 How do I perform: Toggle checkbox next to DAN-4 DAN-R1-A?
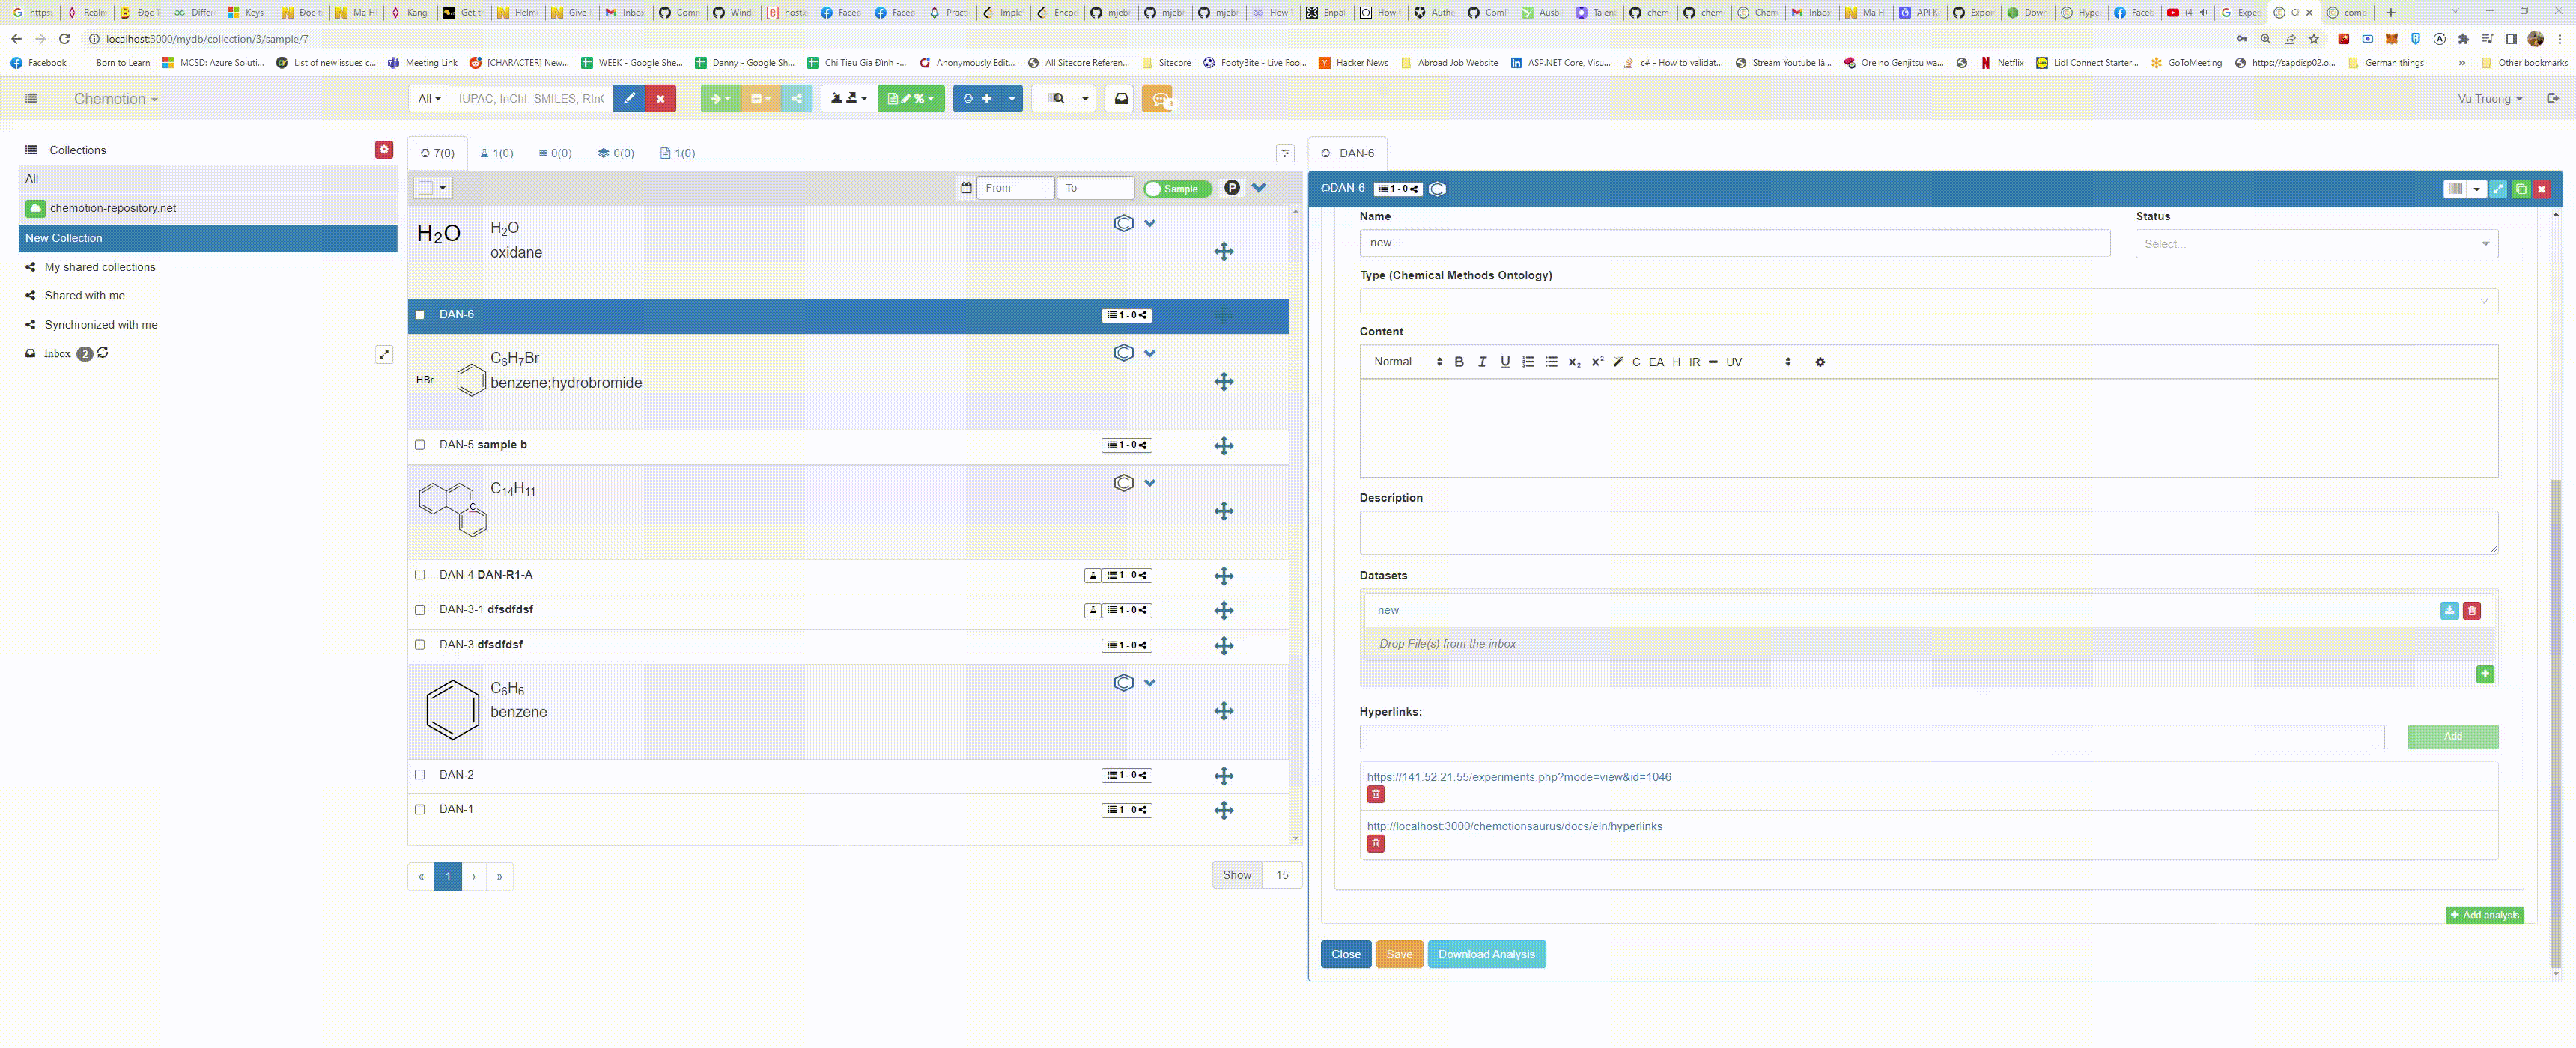point(419,573)
